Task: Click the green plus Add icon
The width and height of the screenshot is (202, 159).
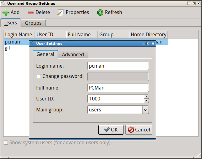Action: click(x=6, y=13)
